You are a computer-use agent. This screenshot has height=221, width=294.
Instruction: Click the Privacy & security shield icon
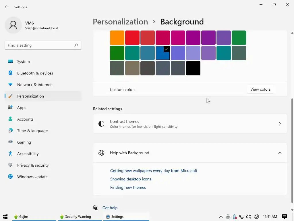[10, 165]
